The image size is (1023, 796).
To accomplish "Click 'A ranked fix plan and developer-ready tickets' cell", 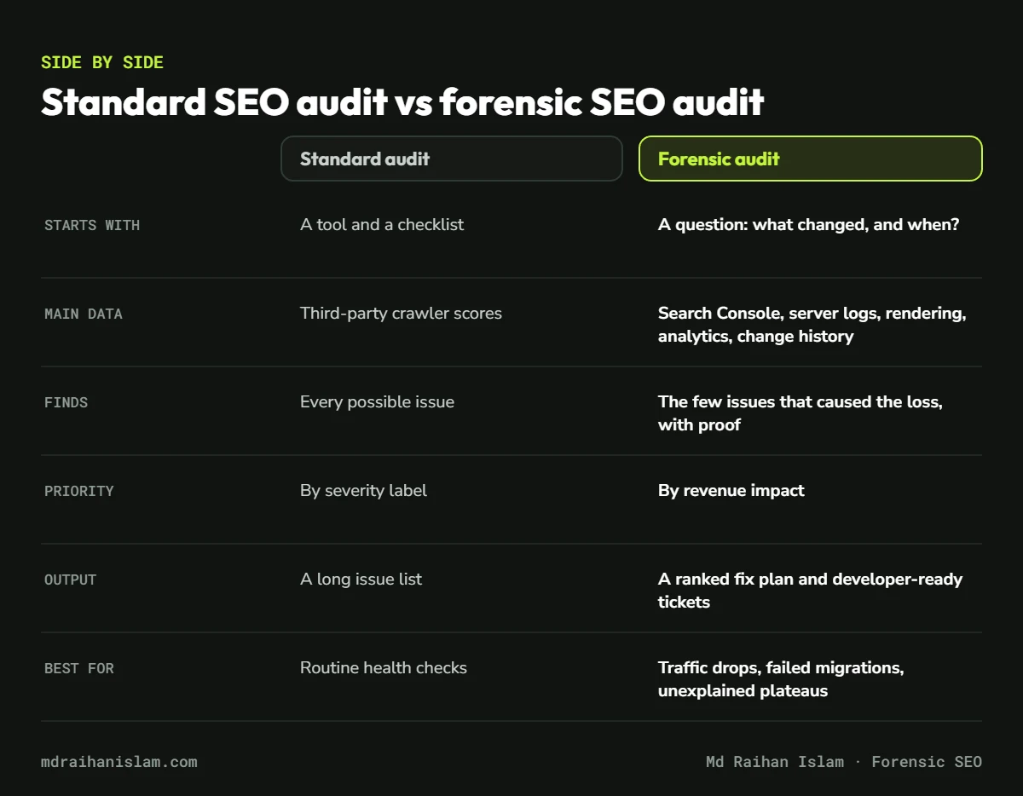I will tap(810, 591).
